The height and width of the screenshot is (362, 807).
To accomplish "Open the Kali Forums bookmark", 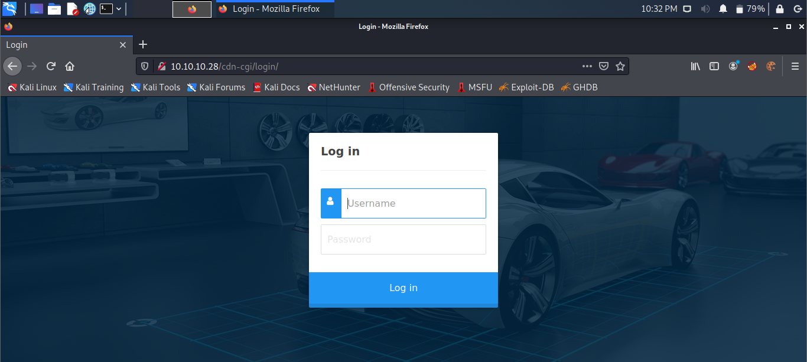I will click(216, 87).
